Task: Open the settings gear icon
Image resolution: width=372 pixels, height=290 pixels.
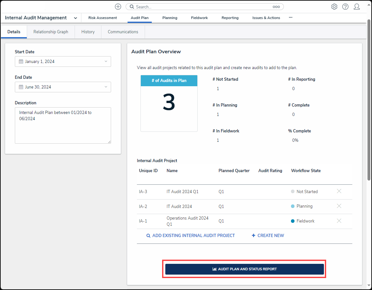Action: click(334, 7)
